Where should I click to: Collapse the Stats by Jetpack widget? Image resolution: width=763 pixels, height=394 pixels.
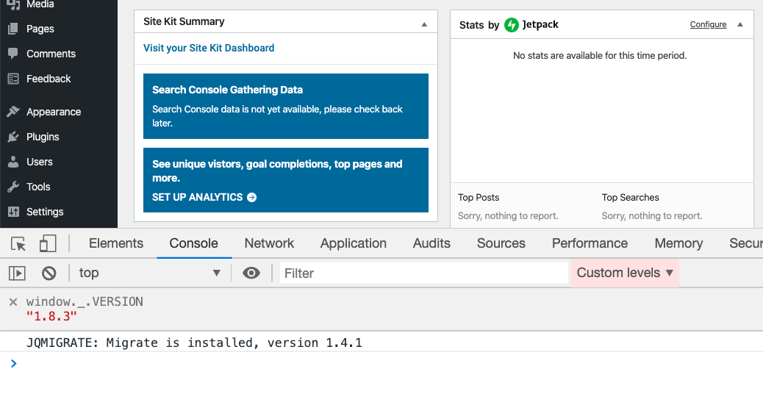point(740,24)
